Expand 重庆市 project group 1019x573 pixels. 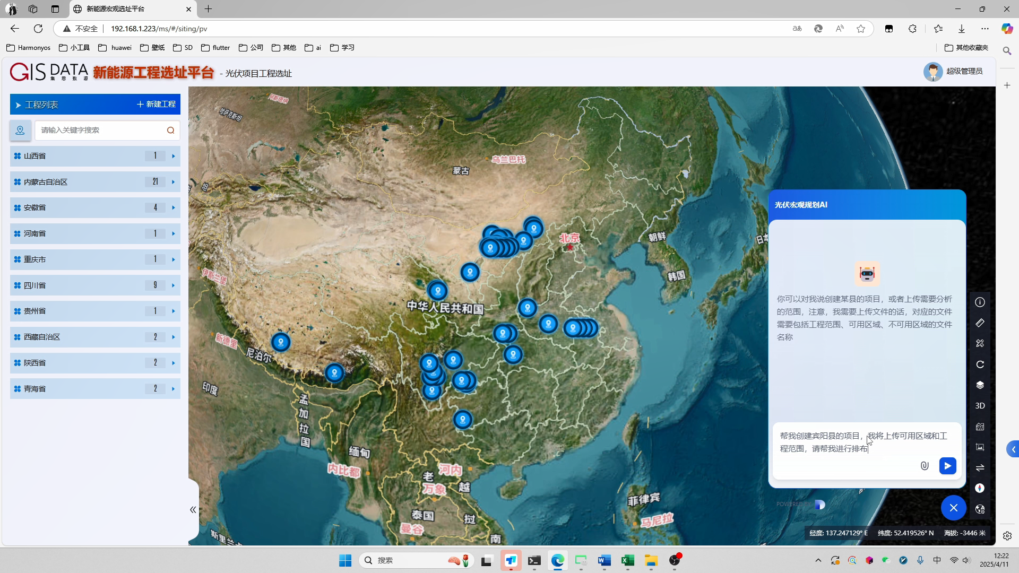pos(95,259)
